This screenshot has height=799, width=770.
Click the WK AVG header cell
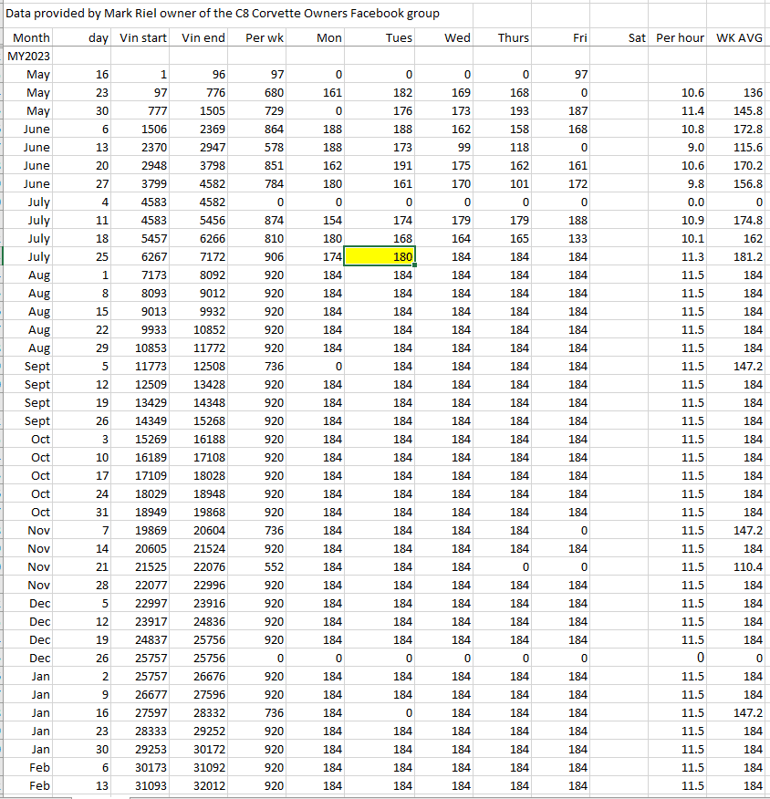click(740, 38)
